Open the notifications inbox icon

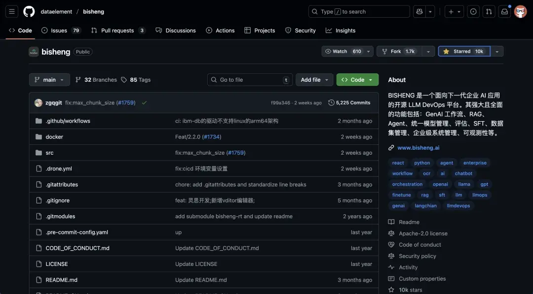504,11
